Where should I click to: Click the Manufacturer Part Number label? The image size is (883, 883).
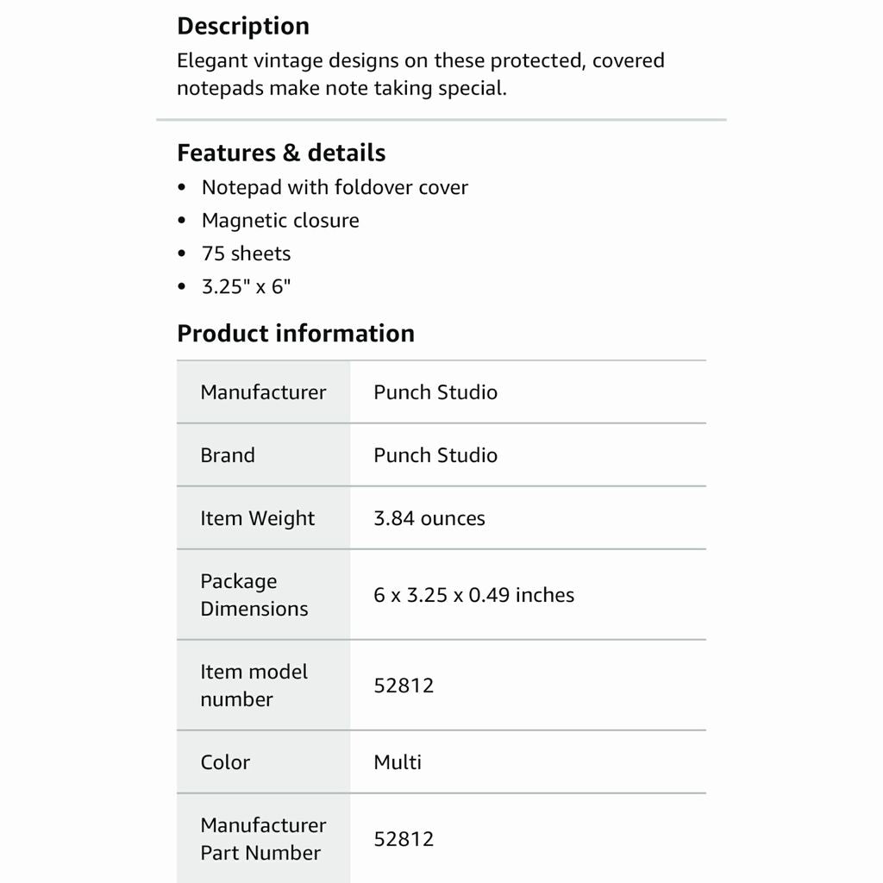(263, 838)
